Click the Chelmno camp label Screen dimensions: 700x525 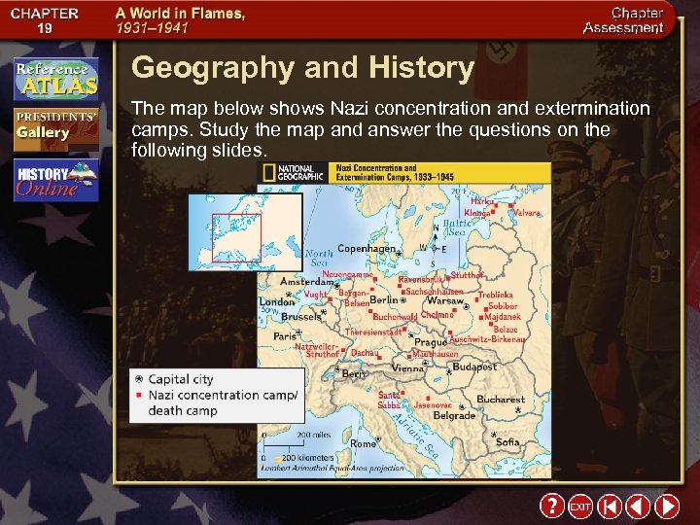(437, 314)
